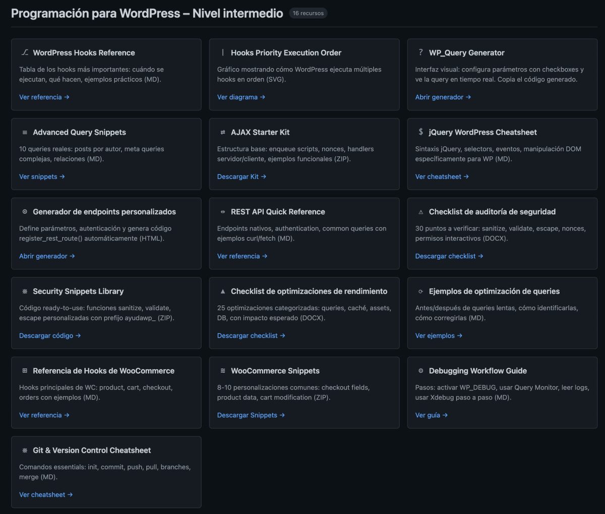Click the Advanced Query Snippets list icon
The height and width of the screenshot is (514, 605).
coord(24,132)
